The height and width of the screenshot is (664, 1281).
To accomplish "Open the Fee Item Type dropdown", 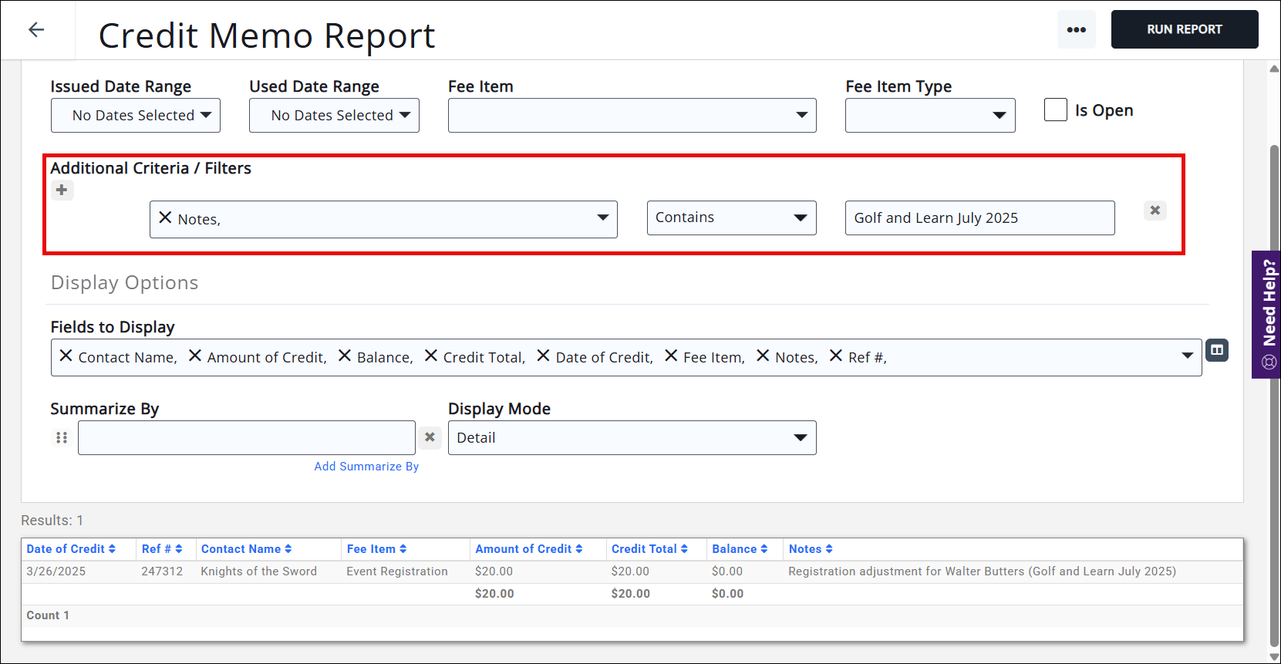I will 929,116.
